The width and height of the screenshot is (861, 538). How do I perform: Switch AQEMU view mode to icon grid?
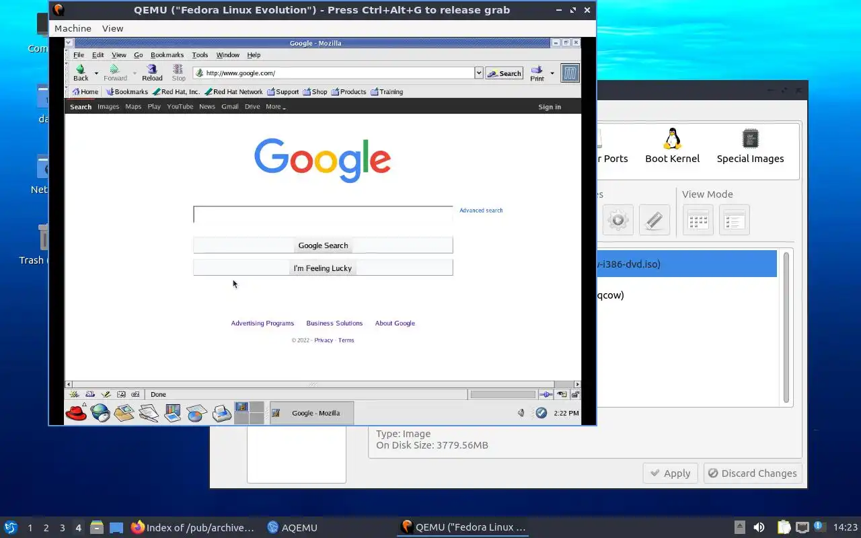[x=698, y=220]
